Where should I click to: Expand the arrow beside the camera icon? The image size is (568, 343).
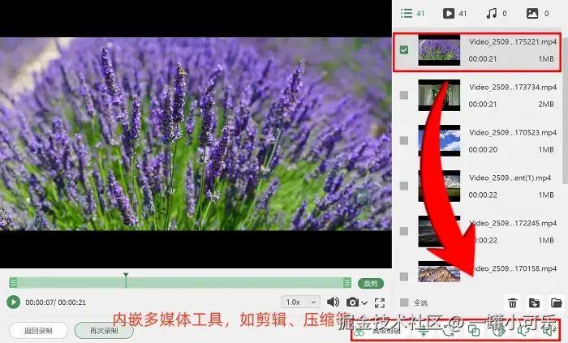(x=364, y=302)
